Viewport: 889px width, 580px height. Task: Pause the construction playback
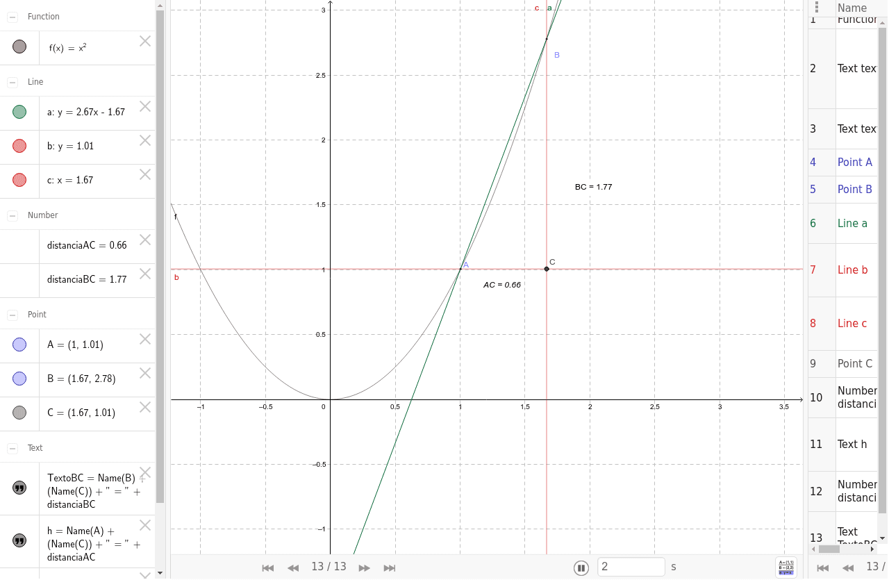click(581, 568)
